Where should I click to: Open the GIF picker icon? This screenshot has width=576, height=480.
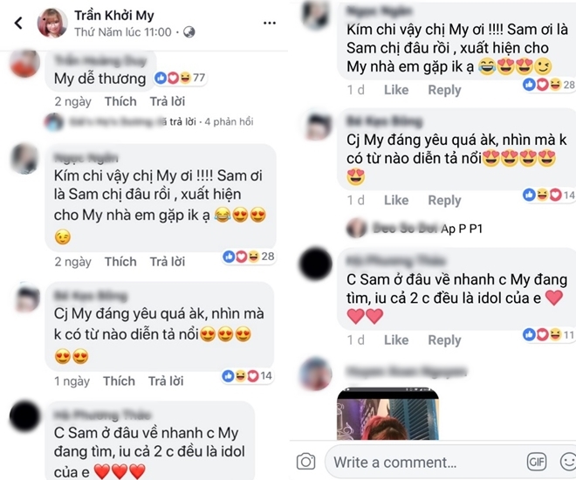click(537, 462)
